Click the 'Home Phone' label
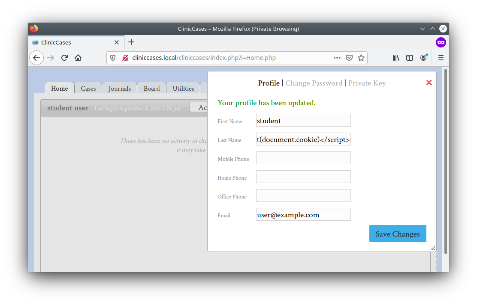This screenshot has height=305, width=477. point(232,178)
